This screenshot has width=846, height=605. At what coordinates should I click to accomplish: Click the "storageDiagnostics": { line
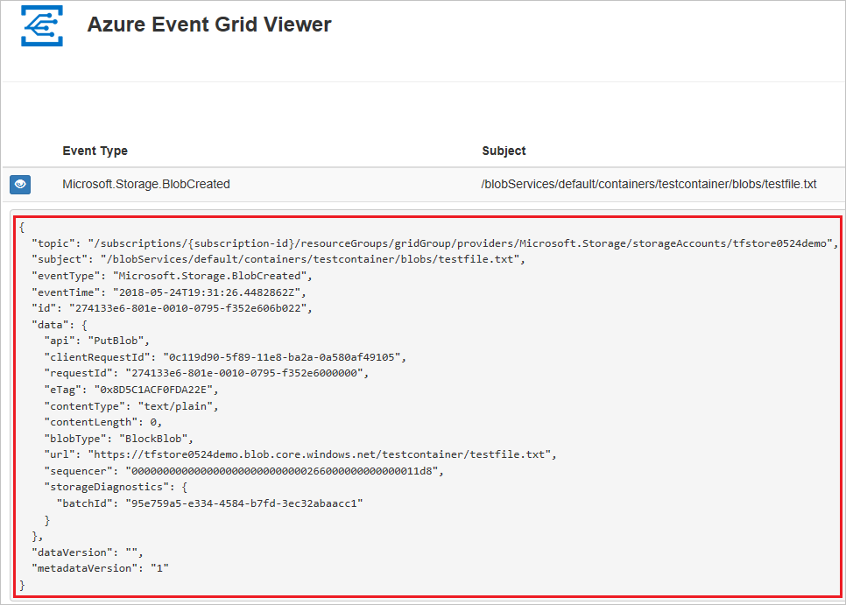pos(116,487)
